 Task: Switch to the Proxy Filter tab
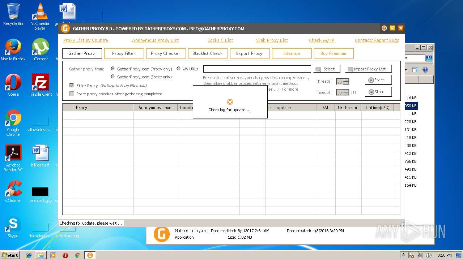[124, 53]
